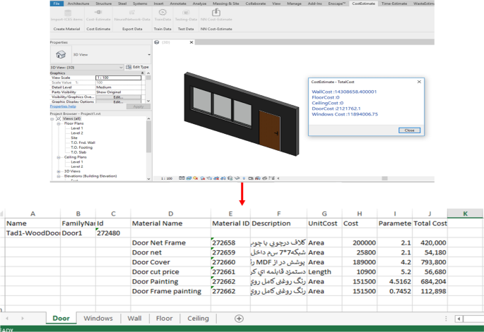Click Excel column K header

(465, 214)
